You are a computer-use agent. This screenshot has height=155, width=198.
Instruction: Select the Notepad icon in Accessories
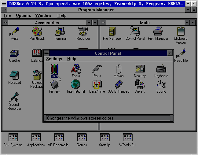point(14,77)
